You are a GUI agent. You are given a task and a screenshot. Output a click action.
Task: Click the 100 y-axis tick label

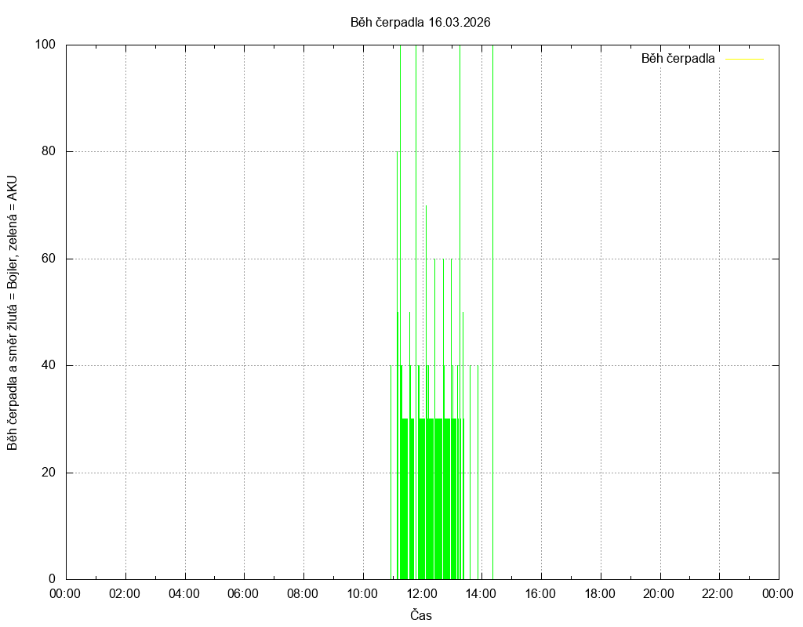pos(45,45)
